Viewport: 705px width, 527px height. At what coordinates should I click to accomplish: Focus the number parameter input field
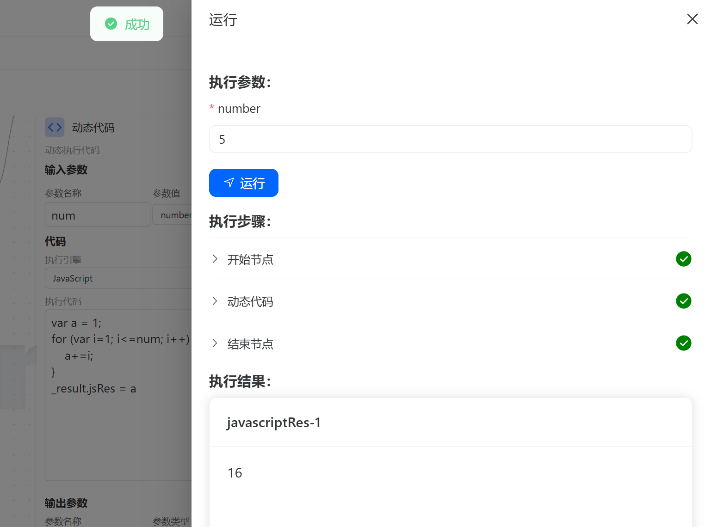(450, 139)
